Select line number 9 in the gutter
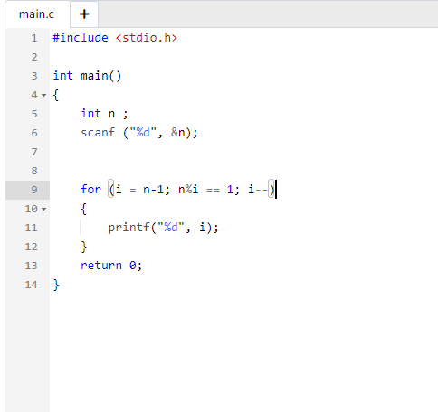 (x=34, y=190)
